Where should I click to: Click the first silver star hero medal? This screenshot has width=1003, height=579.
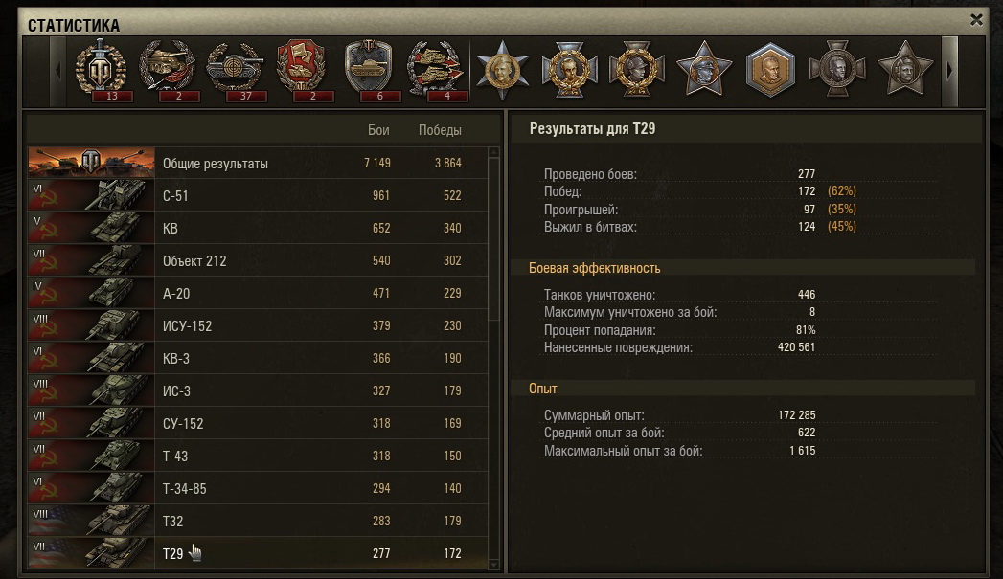(502, 69)
